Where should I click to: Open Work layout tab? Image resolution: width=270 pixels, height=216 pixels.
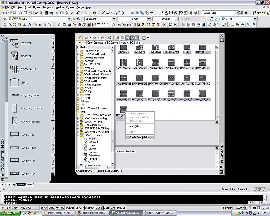(x=30, y=184)
